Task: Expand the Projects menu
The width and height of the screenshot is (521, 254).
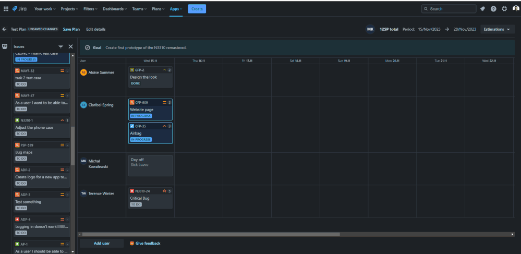Action: [69, 9]
